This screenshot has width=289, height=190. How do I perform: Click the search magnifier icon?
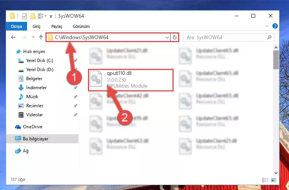pyautogui.click(x=269, y=38)
